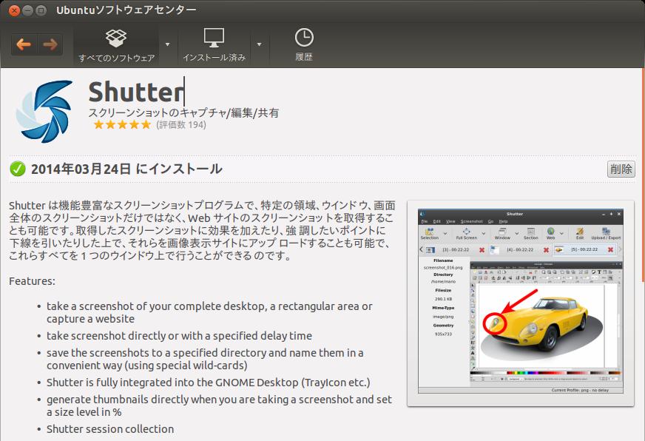Click the green installed checkmark icon

pos(17,169)
